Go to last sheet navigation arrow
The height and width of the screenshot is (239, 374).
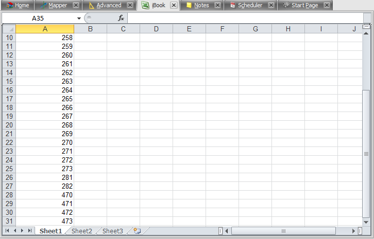[x=30, y=231]
